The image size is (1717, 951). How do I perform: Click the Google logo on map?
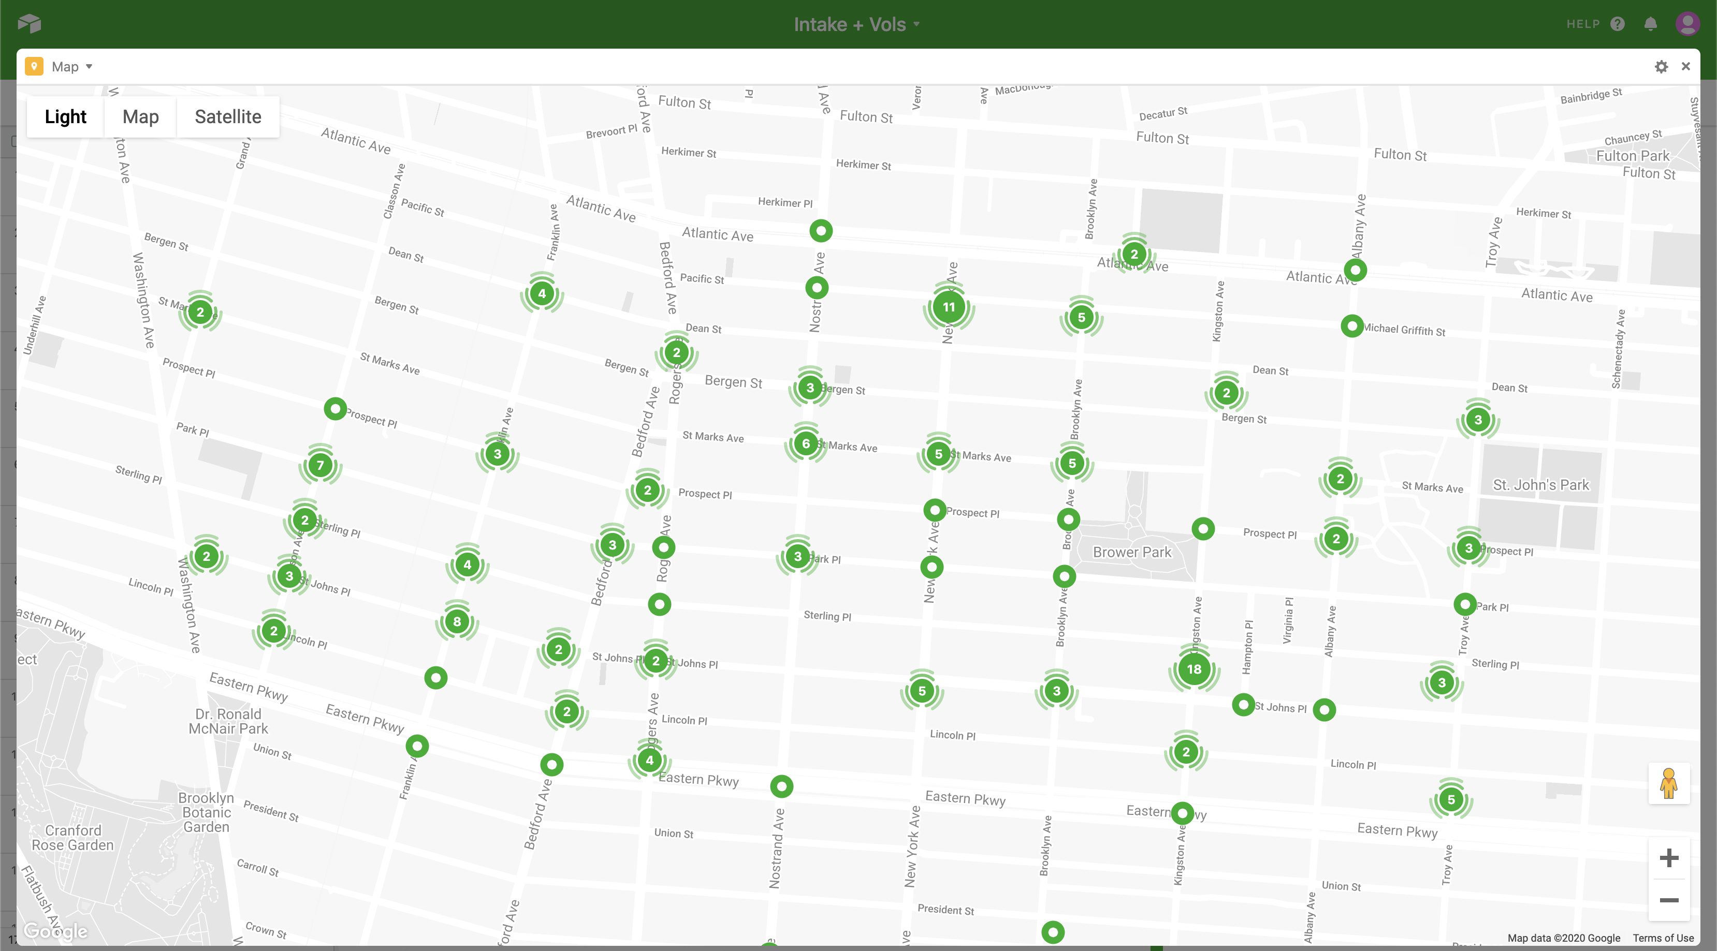coord(55,930)
